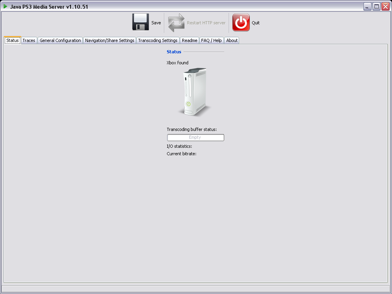Minimize the Java PS3 Media Server window
This screenshot has width=392, height=294.
click(367, 7)
